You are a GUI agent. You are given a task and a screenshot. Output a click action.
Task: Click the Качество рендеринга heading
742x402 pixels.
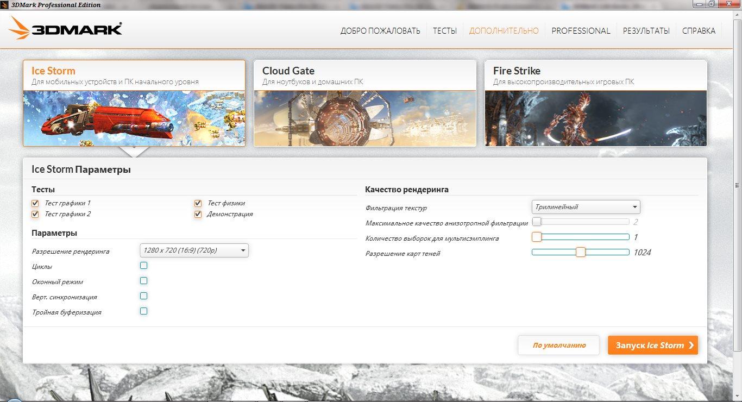(x=407, y=190)
